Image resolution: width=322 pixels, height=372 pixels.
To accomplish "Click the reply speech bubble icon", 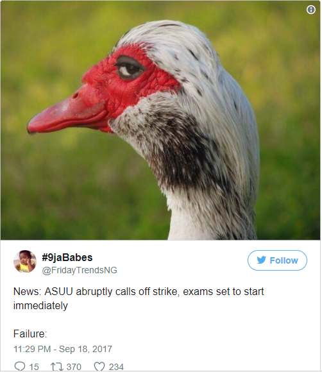I will (20, 366).
